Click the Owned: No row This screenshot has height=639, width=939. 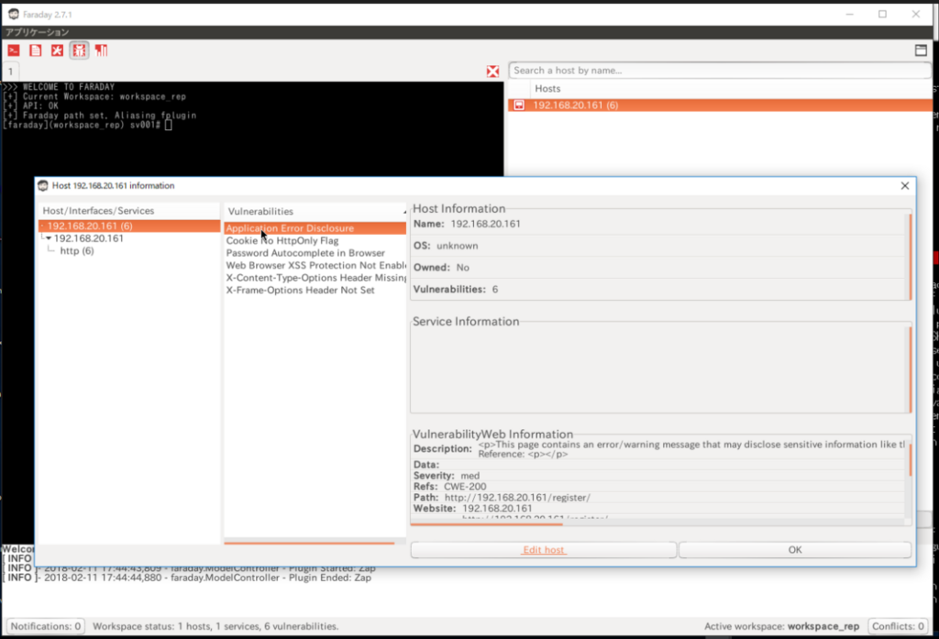658,268
